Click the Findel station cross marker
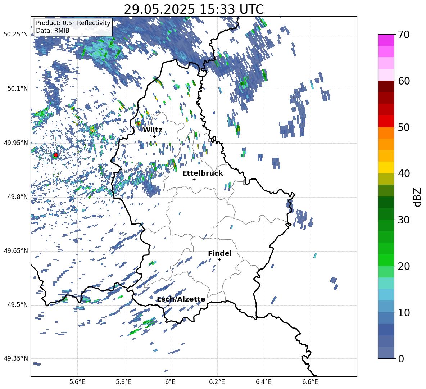This screenshot has height=389, width=426. 219,260
